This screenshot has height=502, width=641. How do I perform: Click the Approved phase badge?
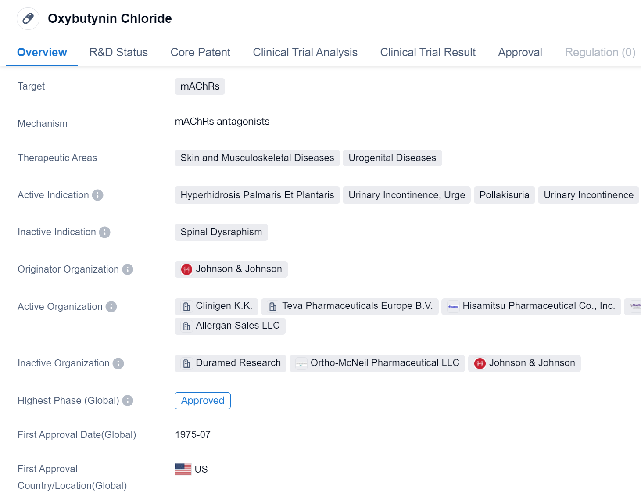(202, 401)
